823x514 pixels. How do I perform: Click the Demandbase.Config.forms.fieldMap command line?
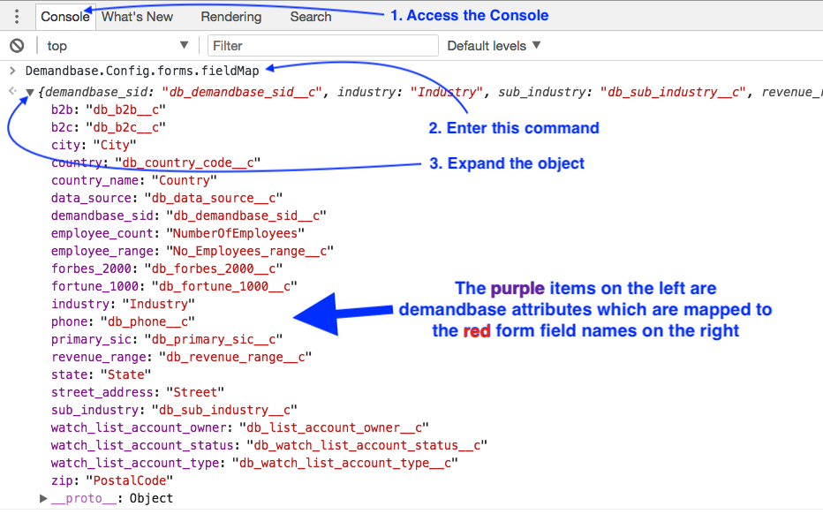click(x=142, y=71)
